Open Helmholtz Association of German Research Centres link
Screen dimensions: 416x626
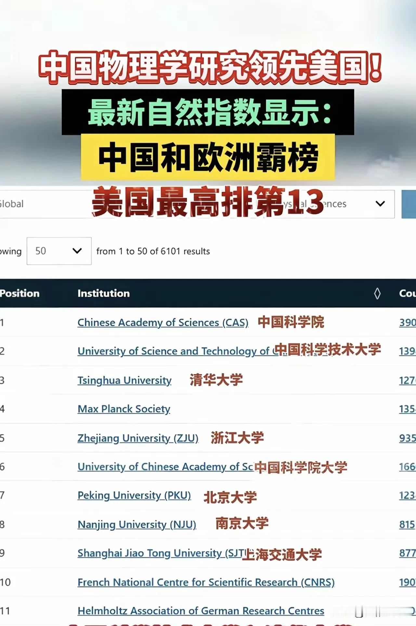(201, 611)
